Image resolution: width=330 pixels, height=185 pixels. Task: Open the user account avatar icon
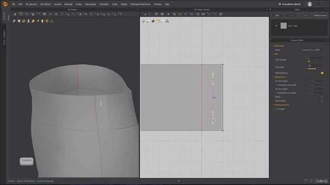[x=309, y=4]
